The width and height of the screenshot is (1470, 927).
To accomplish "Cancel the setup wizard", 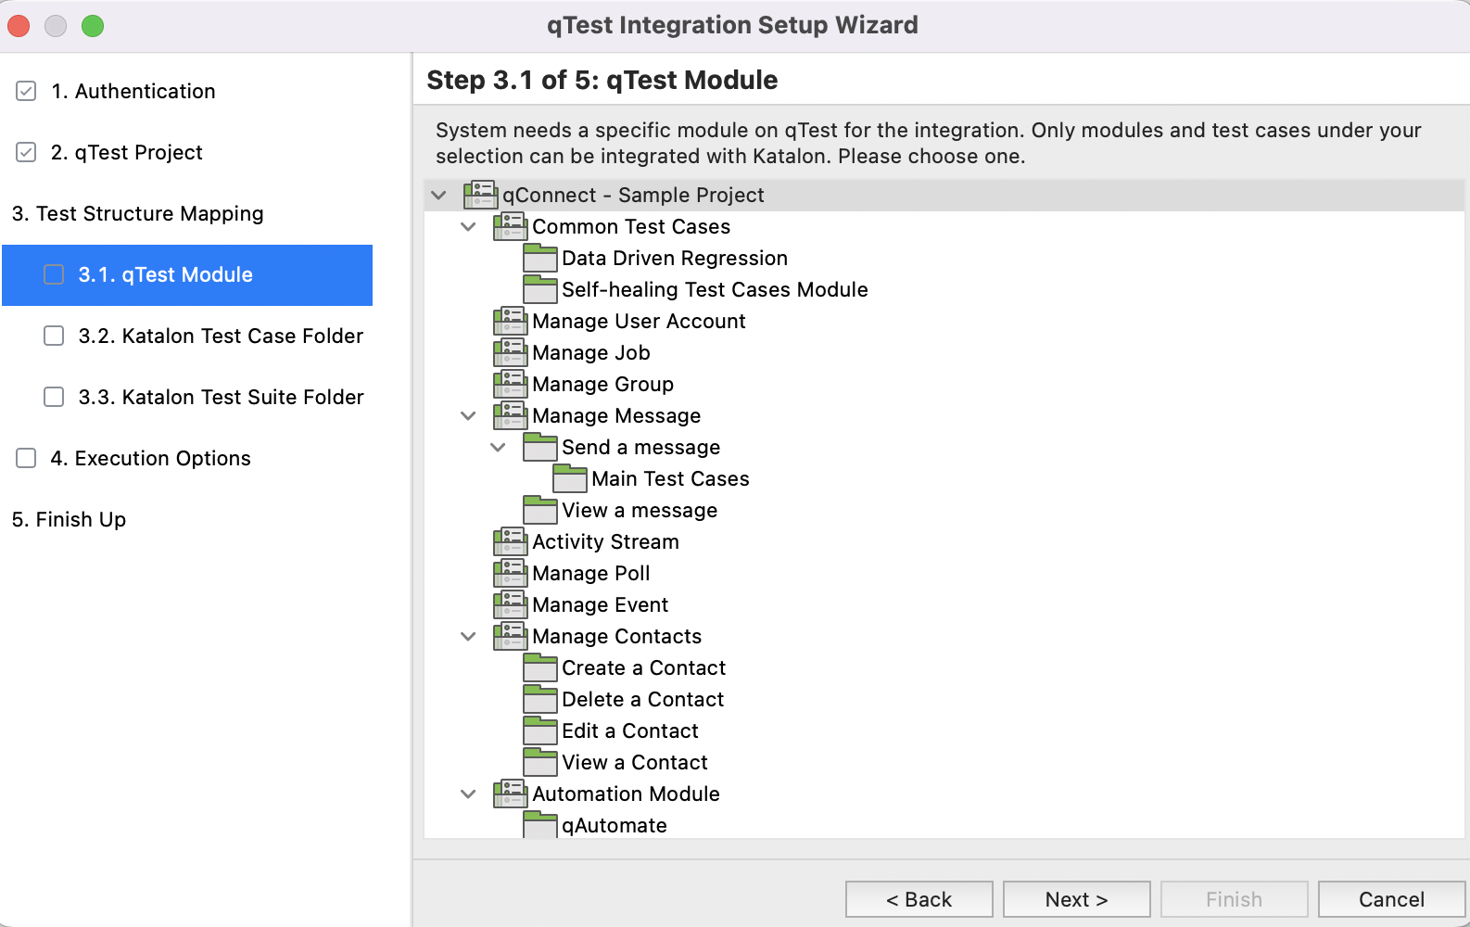I will [1390, 899].
